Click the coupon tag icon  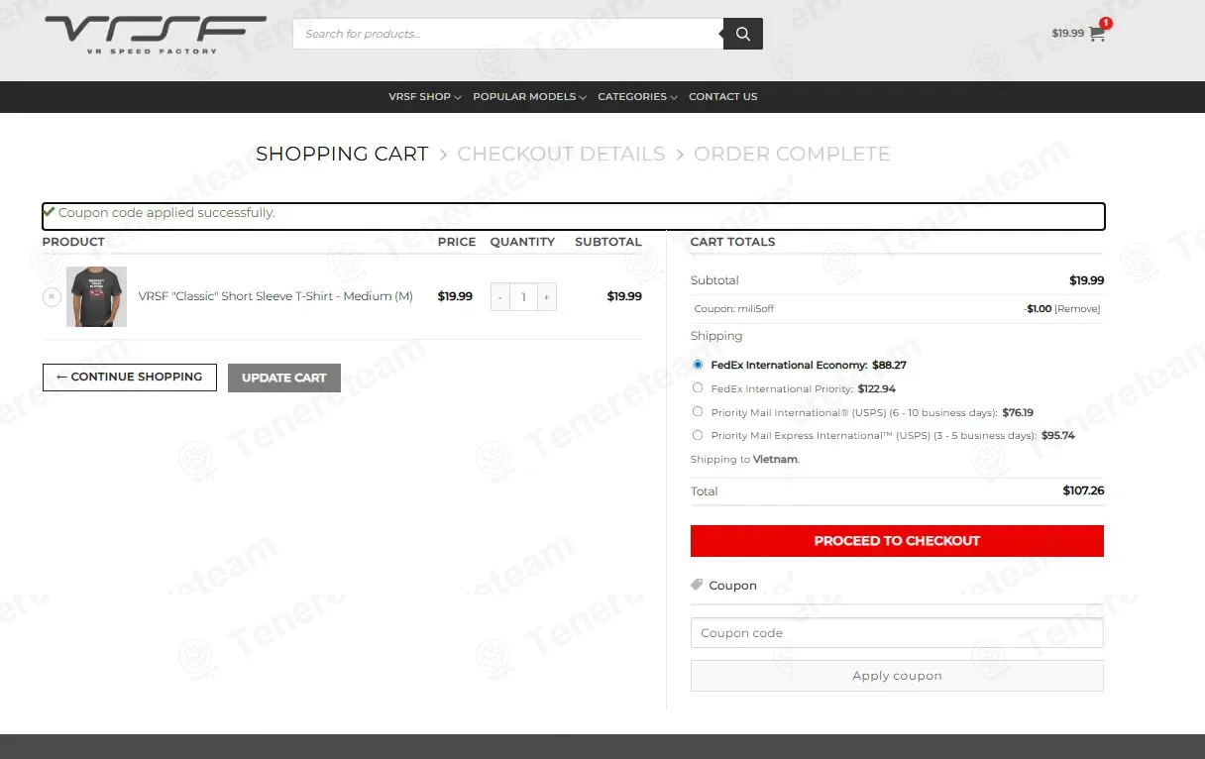pos(697,585)
